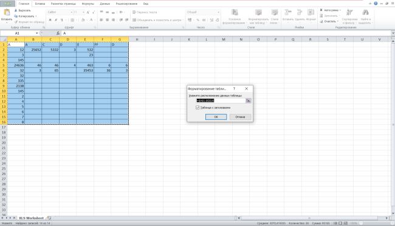Image resolution: width=395 pixels, height=226 pixels.
Task: Toggle bold formatting in Font group
Action: coord(50,20)
